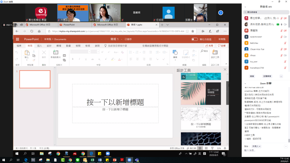Toggle the Simplified Ribbon (簡化功能區) switch
The image size is (290, 163).
click(194, 39)
